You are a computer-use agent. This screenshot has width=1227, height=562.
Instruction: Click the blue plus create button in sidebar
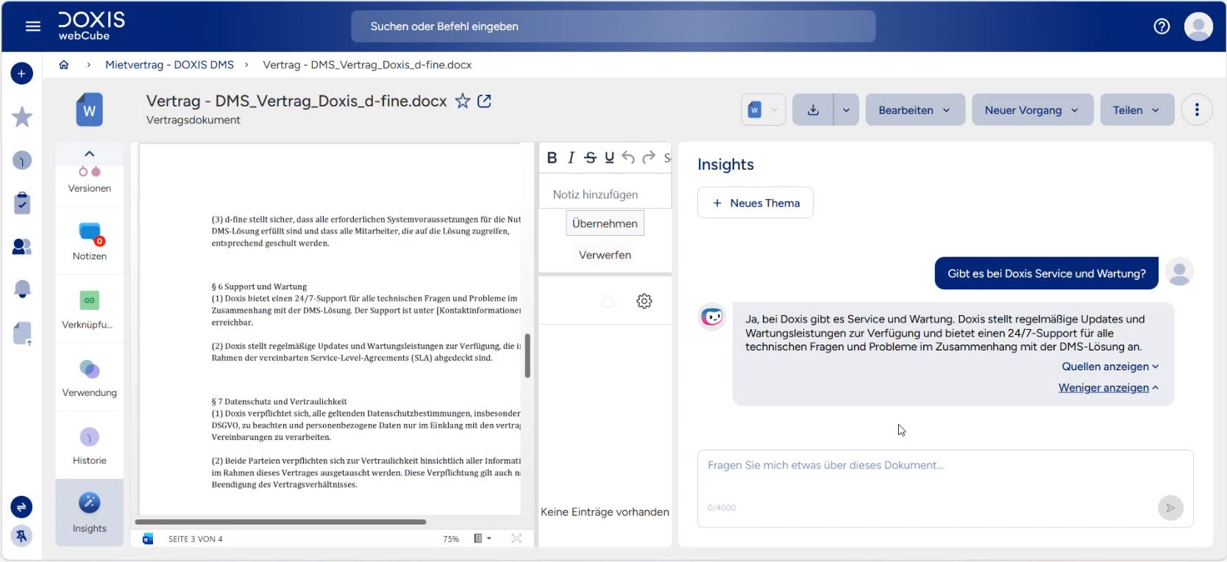tap(21, 73)
